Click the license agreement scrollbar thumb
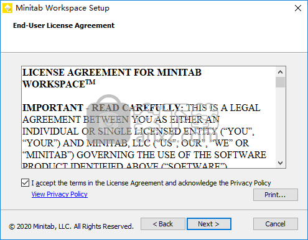 pyautogui.click(x=280, y=82)
